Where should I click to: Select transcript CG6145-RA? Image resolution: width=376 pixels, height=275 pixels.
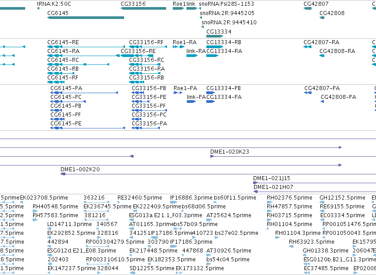click(64, 51)
